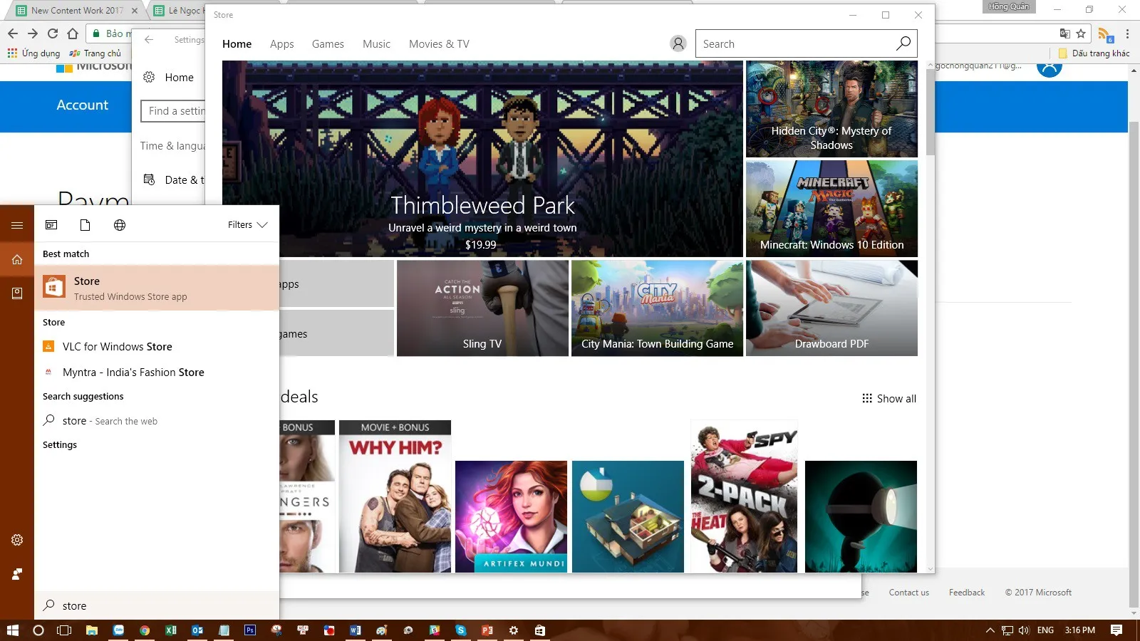Image resolution: width=1140 pixels, height=641 pixels.
Task: Open City Mania: Town Building Game tile
Action: click(x=657, y=308)
